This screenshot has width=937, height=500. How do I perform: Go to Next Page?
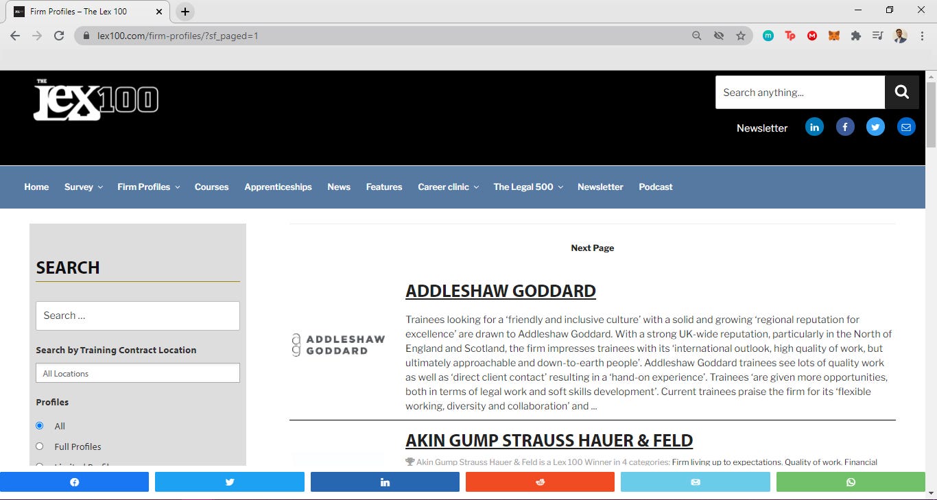(x=593, y=248)
